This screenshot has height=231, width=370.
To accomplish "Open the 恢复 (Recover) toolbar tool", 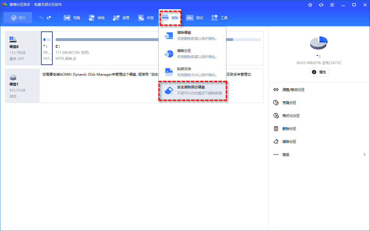I will click(146, 18).
